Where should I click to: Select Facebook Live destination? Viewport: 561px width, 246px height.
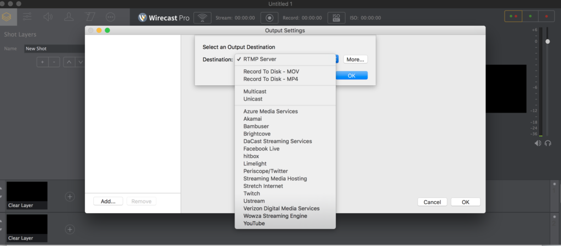[285, 149]
